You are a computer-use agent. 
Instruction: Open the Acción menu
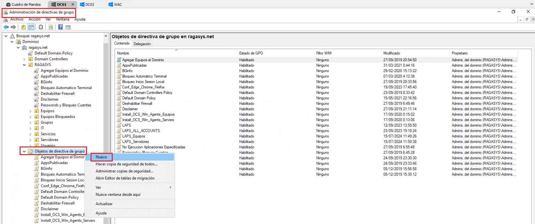click(x=34, y=19)
